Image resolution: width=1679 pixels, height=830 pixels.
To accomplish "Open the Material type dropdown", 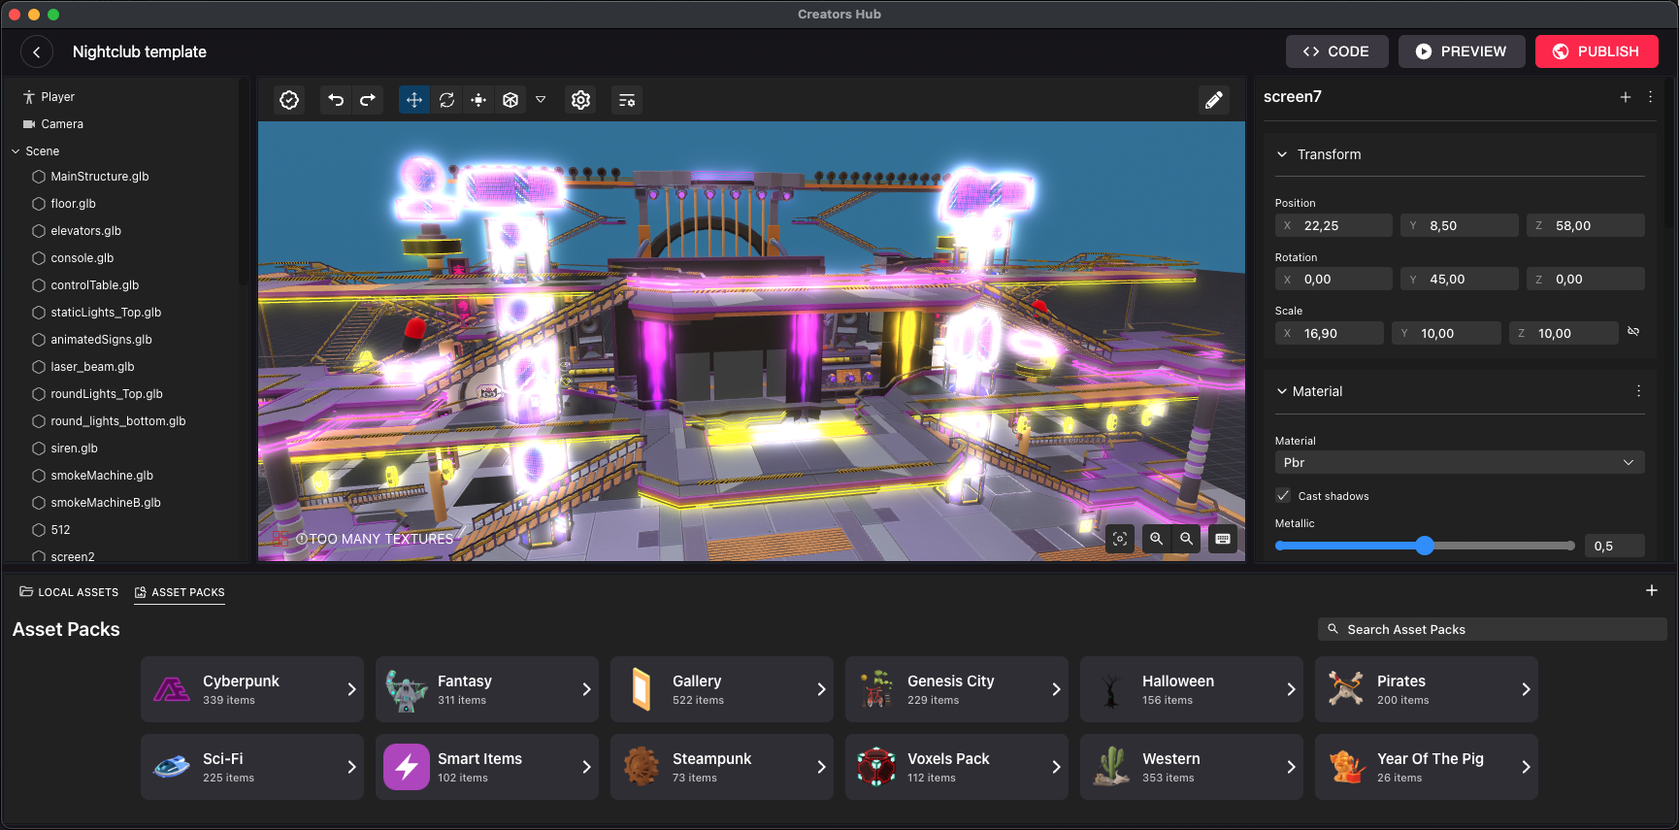I will pyautogui.click(x=1459, y=463).
